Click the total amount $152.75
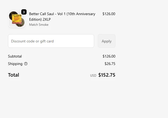The height and width of the screenshot is (118, 168). click(107, 75)
